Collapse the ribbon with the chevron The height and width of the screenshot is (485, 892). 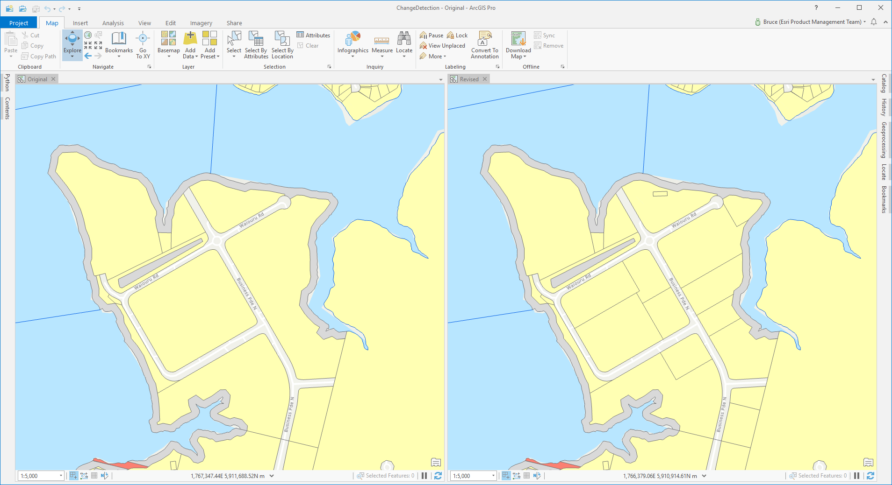pos(885,22)
